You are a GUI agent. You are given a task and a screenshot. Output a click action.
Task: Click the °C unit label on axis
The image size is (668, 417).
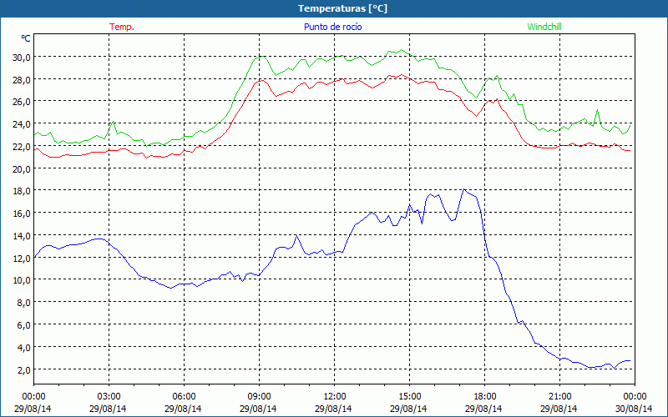[26, 38]
